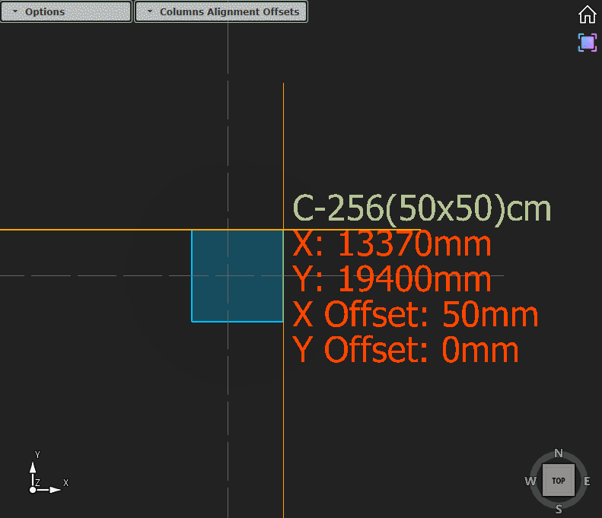Screen dimensions: 602x518
Task: Open the Columns Alignment Offsets dropdown
Action: [x=221, y=11]
